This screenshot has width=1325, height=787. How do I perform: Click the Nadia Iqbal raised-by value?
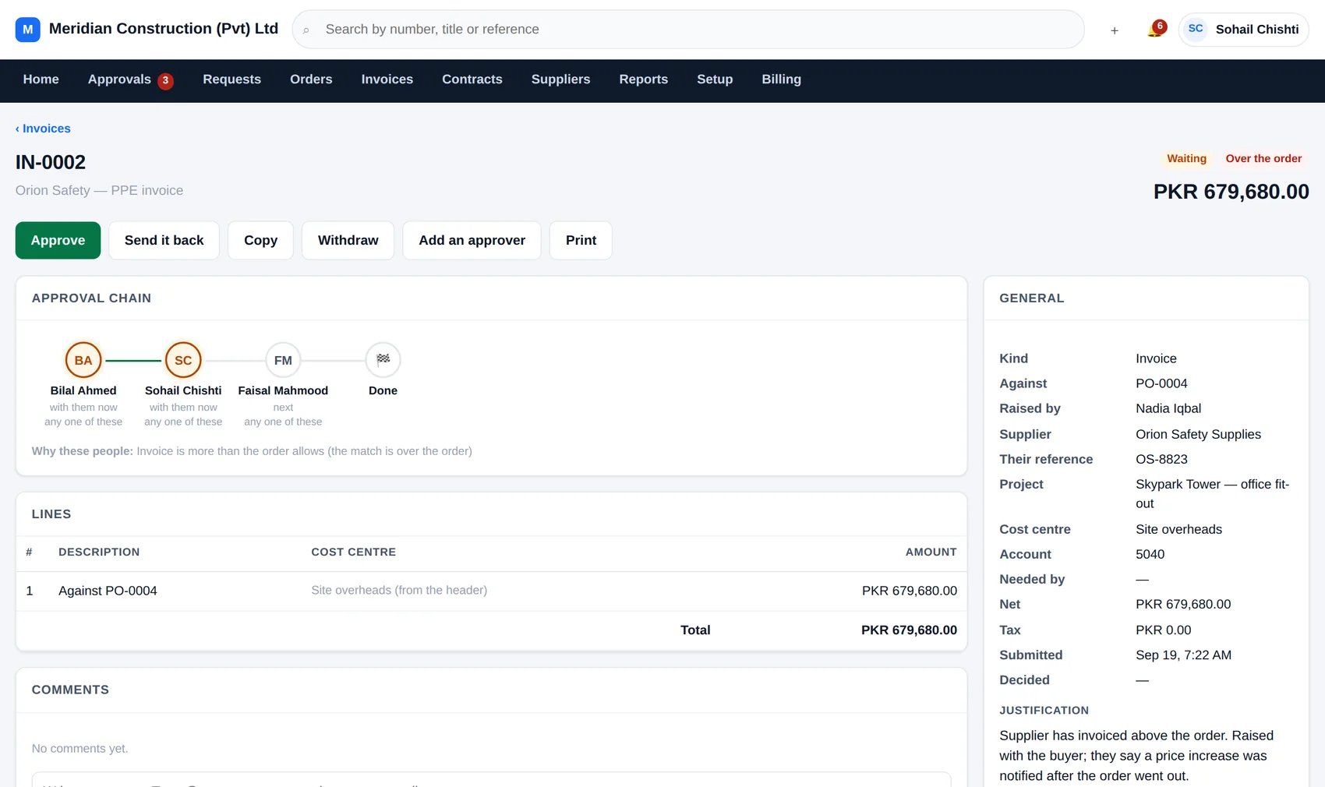(x=1168, y=408)
